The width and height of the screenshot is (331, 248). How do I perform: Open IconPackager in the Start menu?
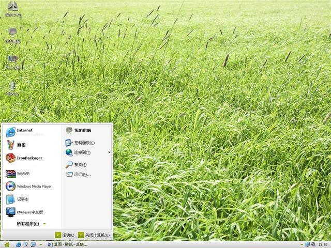[x=29, y=158]
